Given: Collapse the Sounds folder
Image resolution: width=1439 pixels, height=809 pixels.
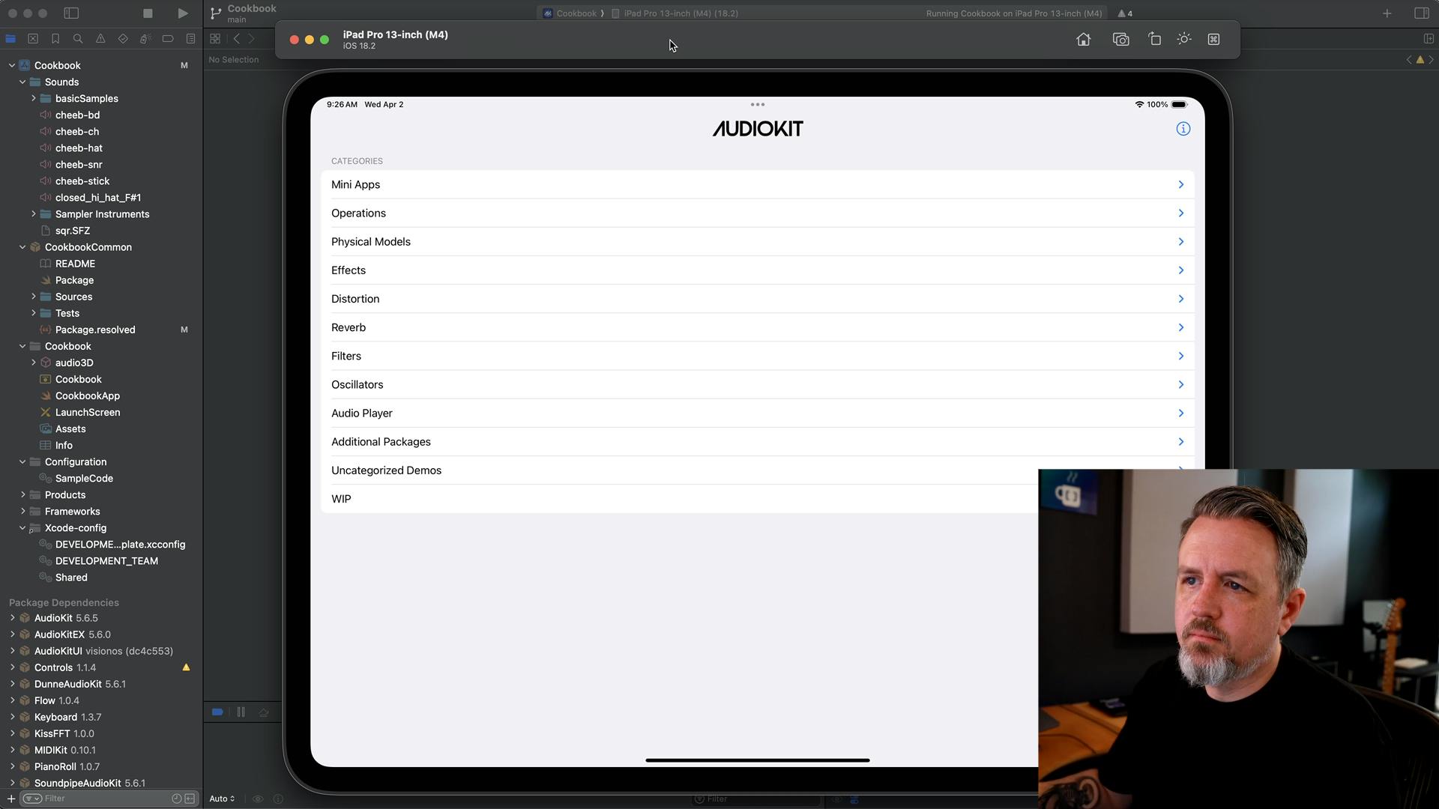Looking at the screenshot, I should tap(22, 82).
